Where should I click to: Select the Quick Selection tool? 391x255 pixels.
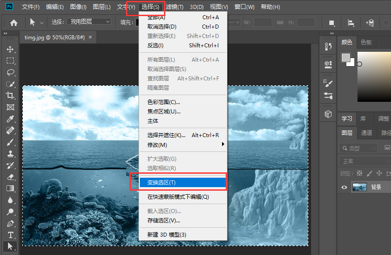tap(10, 84)
